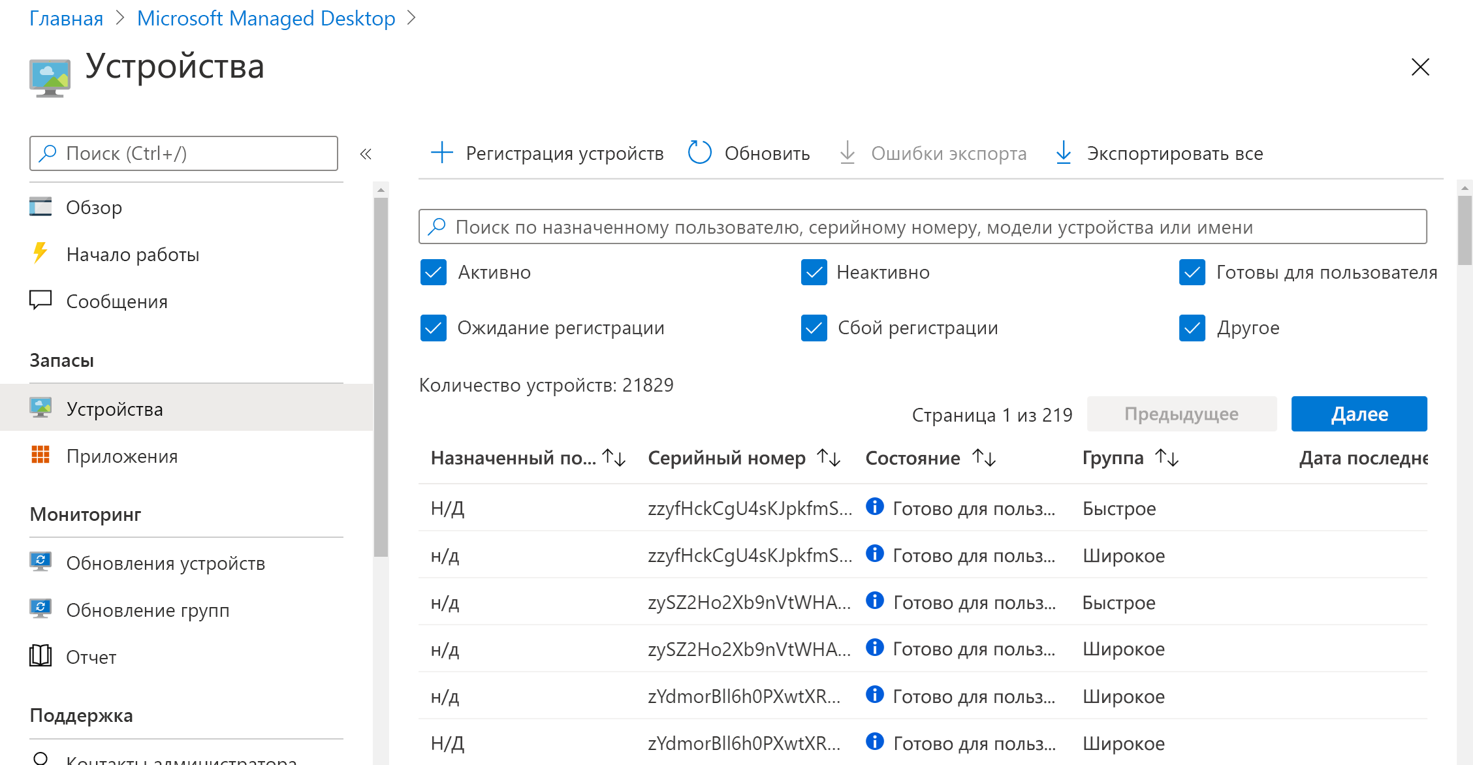The height and width of the screenshot is (765, 1473).
Task: Sort by Группа column arrows
Action: (x=1167, y=458)
